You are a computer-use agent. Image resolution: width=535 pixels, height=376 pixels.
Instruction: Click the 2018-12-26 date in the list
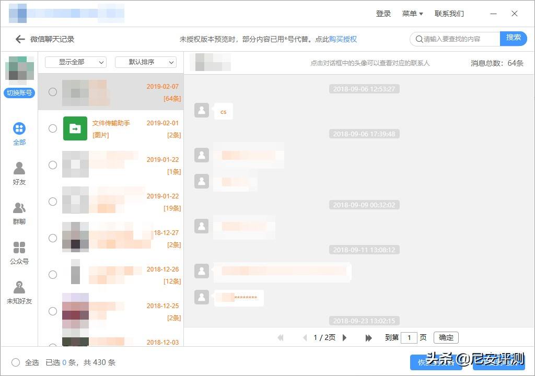pos(162,269)
